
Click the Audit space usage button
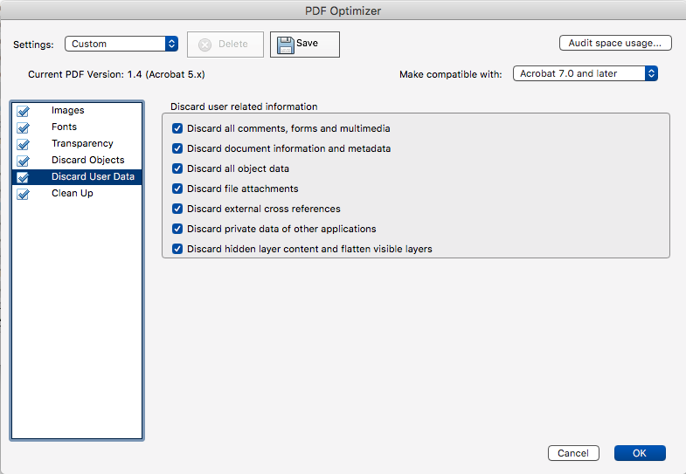pyautogui.click(x=615, y=43)
